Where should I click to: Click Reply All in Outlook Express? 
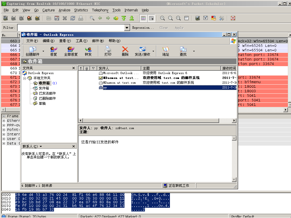click(71, 51)
